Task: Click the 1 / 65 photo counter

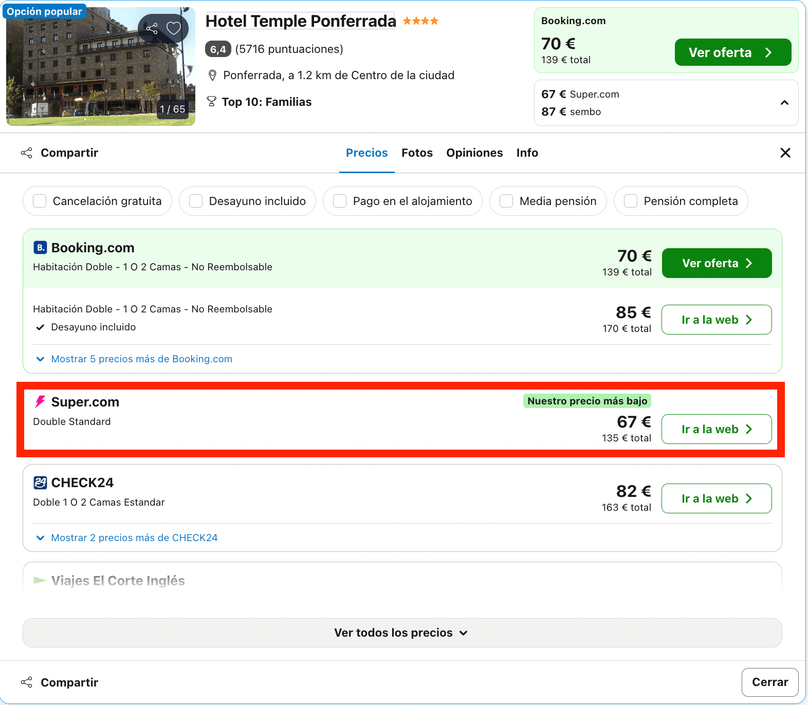Action: [172, 109]
